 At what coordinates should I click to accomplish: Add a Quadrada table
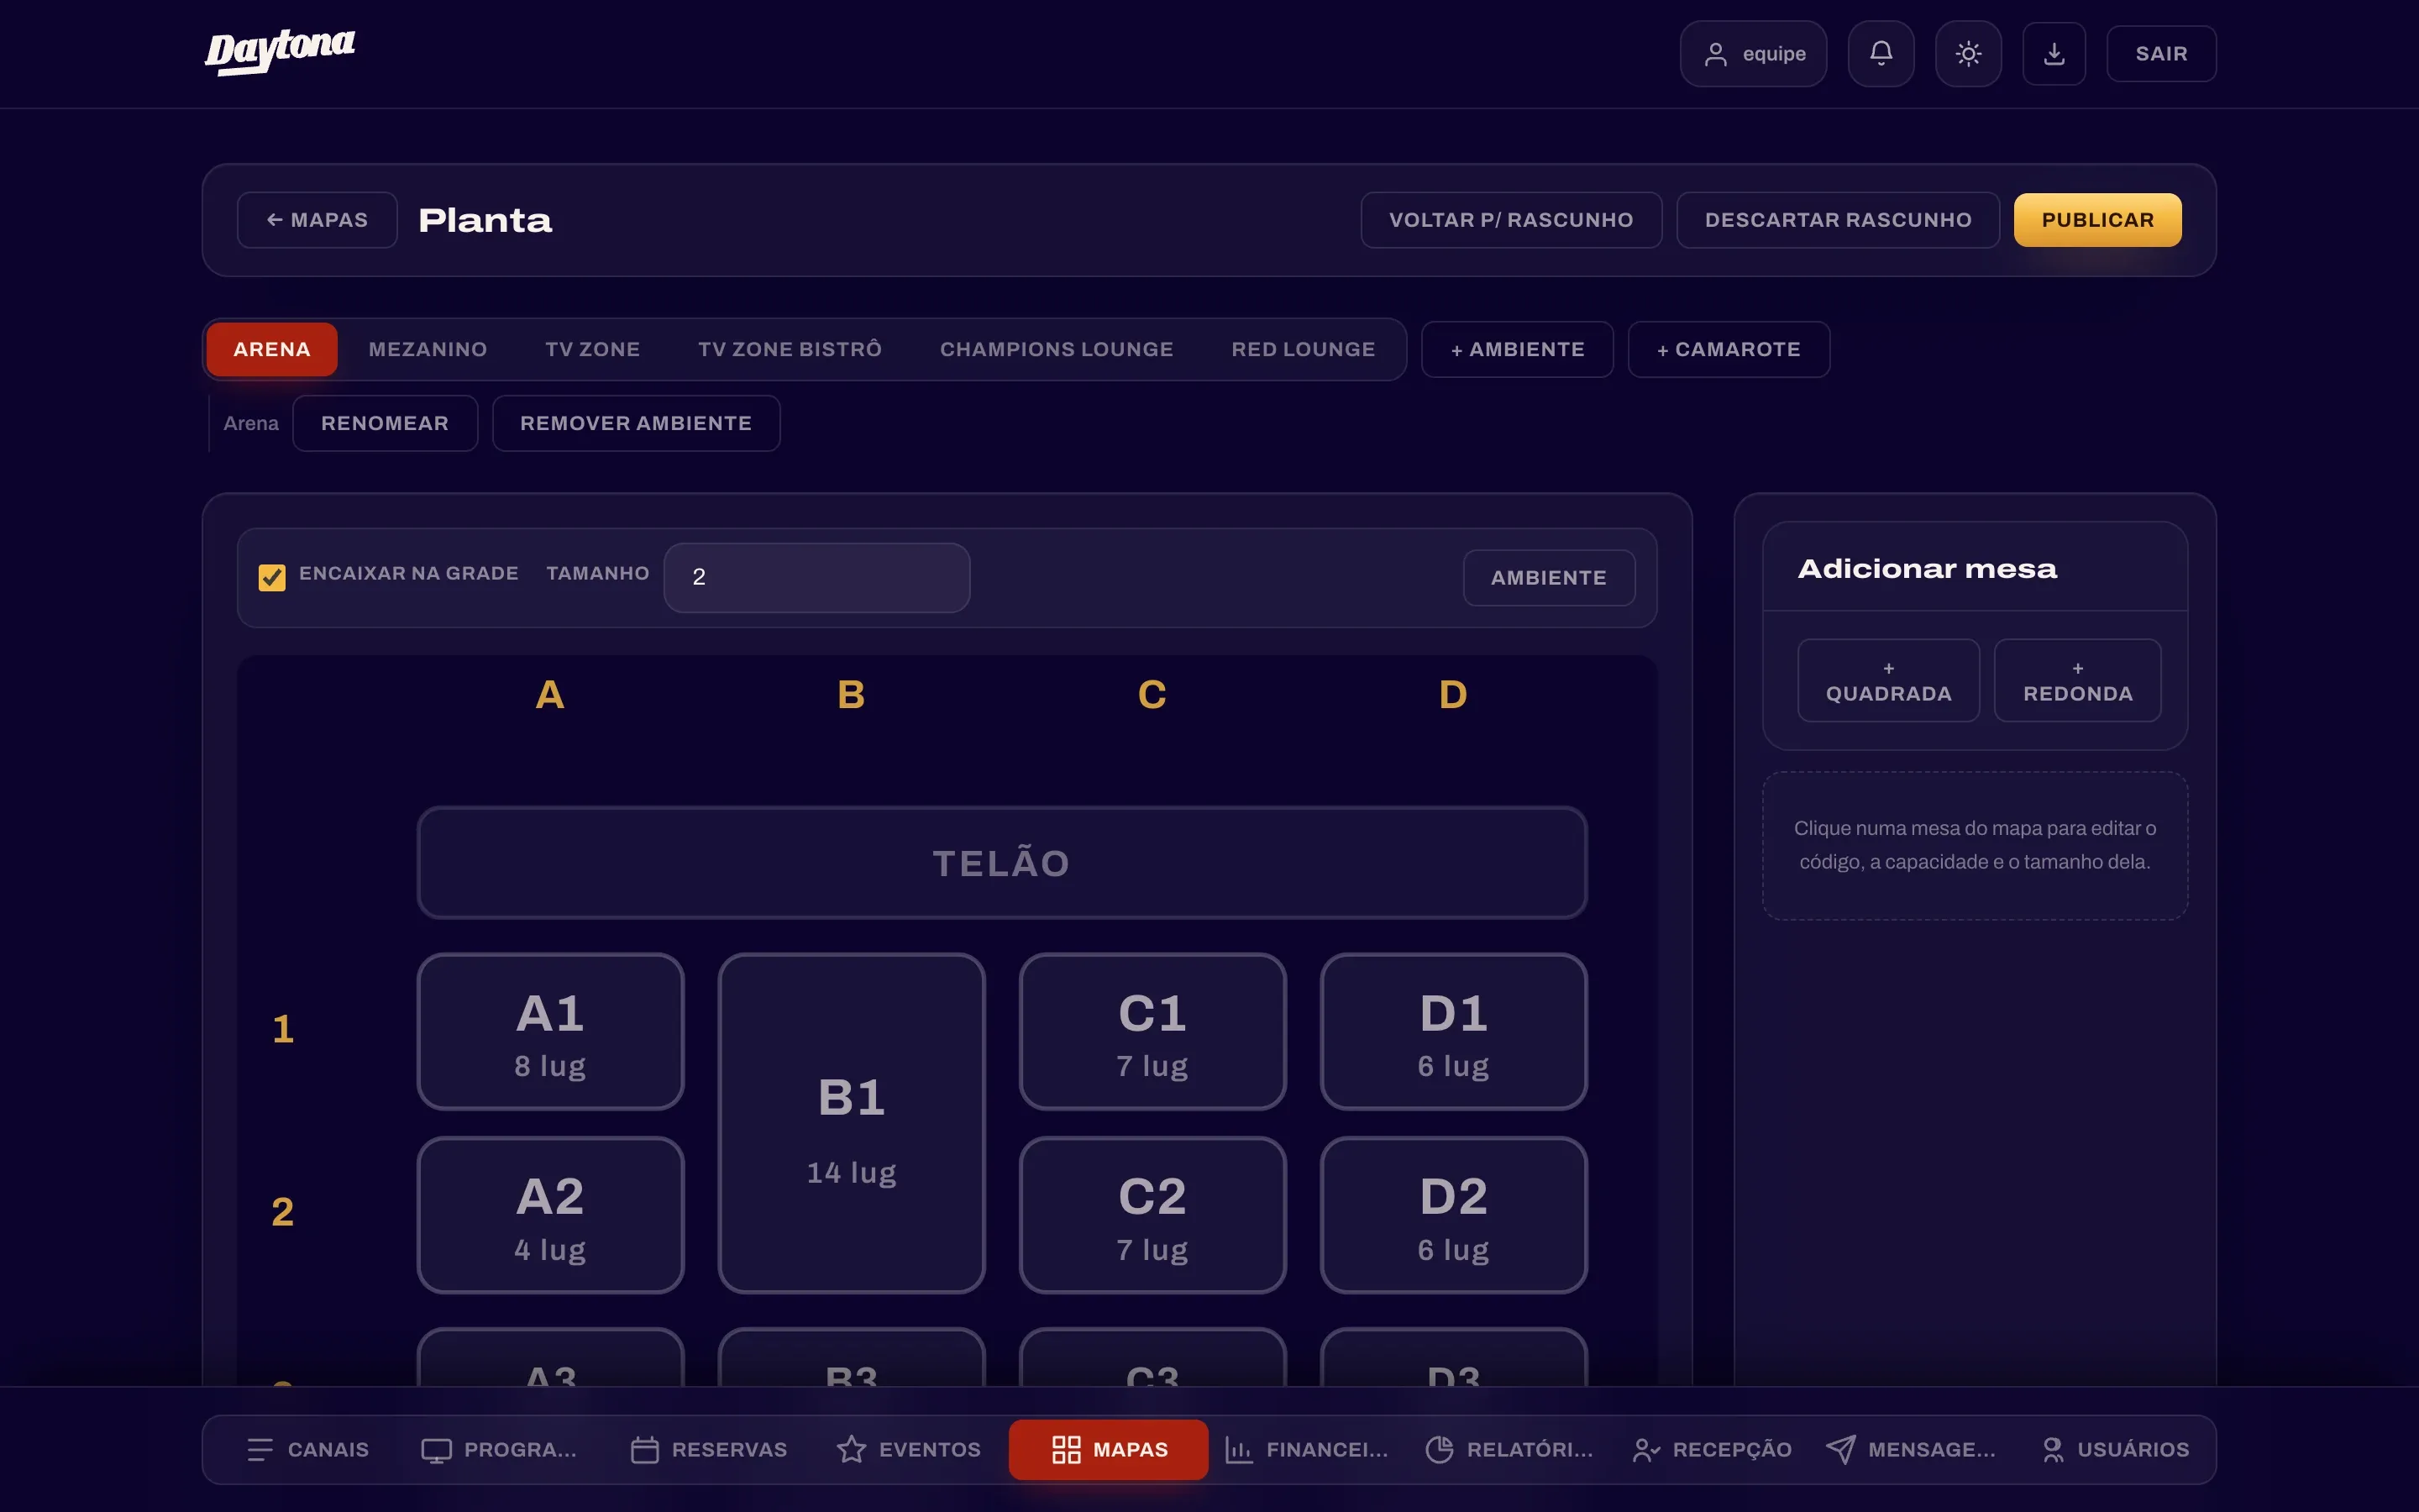1888,680
